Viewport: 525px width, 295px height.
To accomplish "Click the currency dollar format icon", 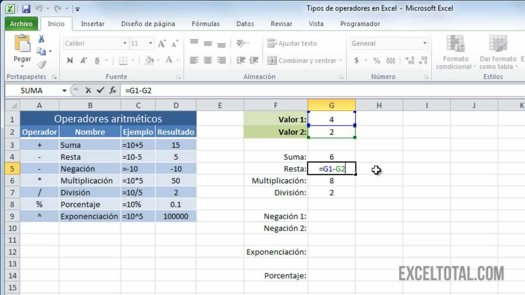I will (x=356, y=61).
